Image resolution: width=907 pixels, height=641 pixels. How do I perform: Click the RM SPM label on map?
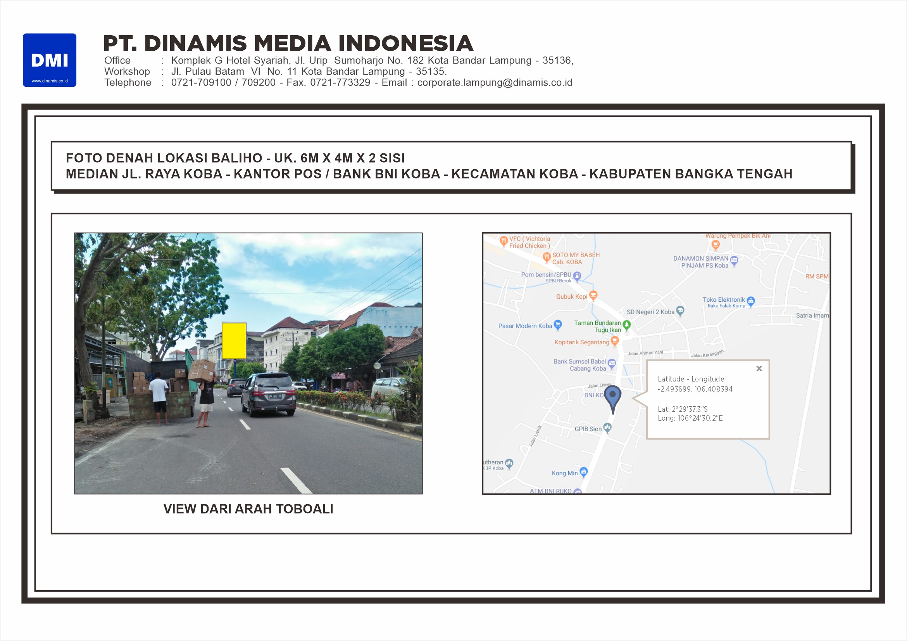point(817,276)
